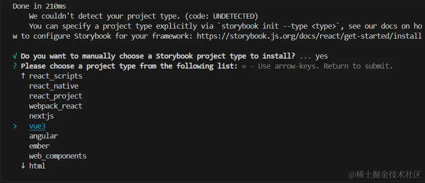425x183 pixels.
Task: Choose react_native from the list
Action: point(54,86)
